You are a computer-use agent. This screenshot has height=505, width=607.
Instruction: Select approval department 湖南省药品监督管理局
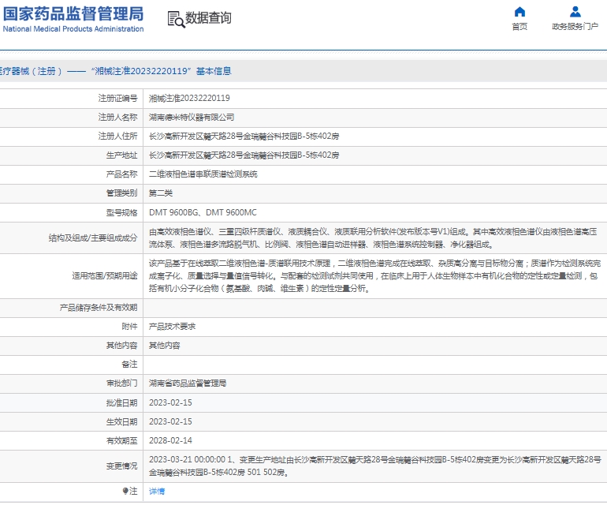(x=188, y=383)
